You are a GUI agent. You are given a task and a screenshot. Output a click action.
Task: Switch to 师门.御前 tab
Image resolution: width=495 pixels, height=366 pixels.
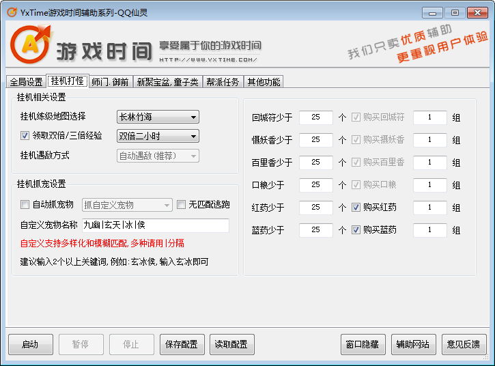pyautogui.click(x=111, y=82)
